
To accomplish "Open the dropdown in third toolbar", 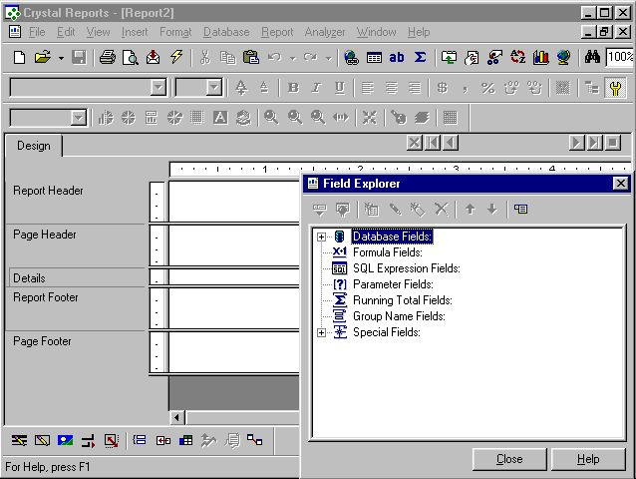I will pyautogui.click(x=78, y=118).
